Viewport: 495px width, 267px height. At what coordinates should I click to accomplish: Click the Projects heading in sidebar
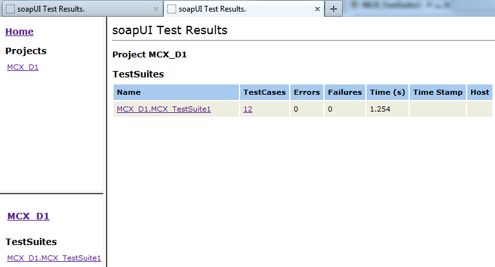click(26, 51)
